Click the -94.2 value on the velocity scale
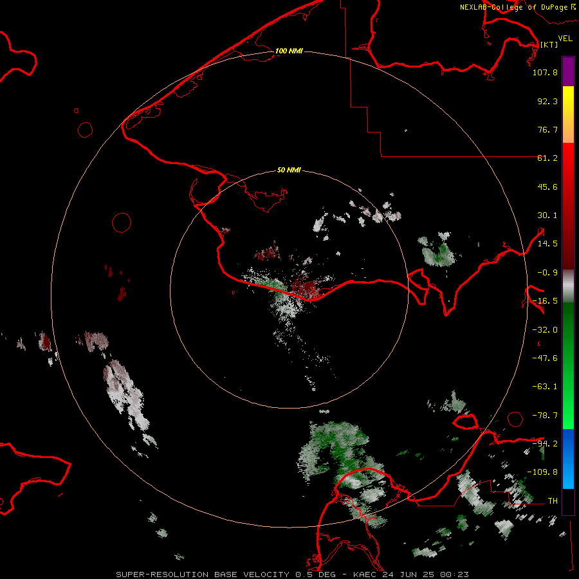The width and height of the screenshot is (579, 579). pyautogui.click(x=545, y=443)
